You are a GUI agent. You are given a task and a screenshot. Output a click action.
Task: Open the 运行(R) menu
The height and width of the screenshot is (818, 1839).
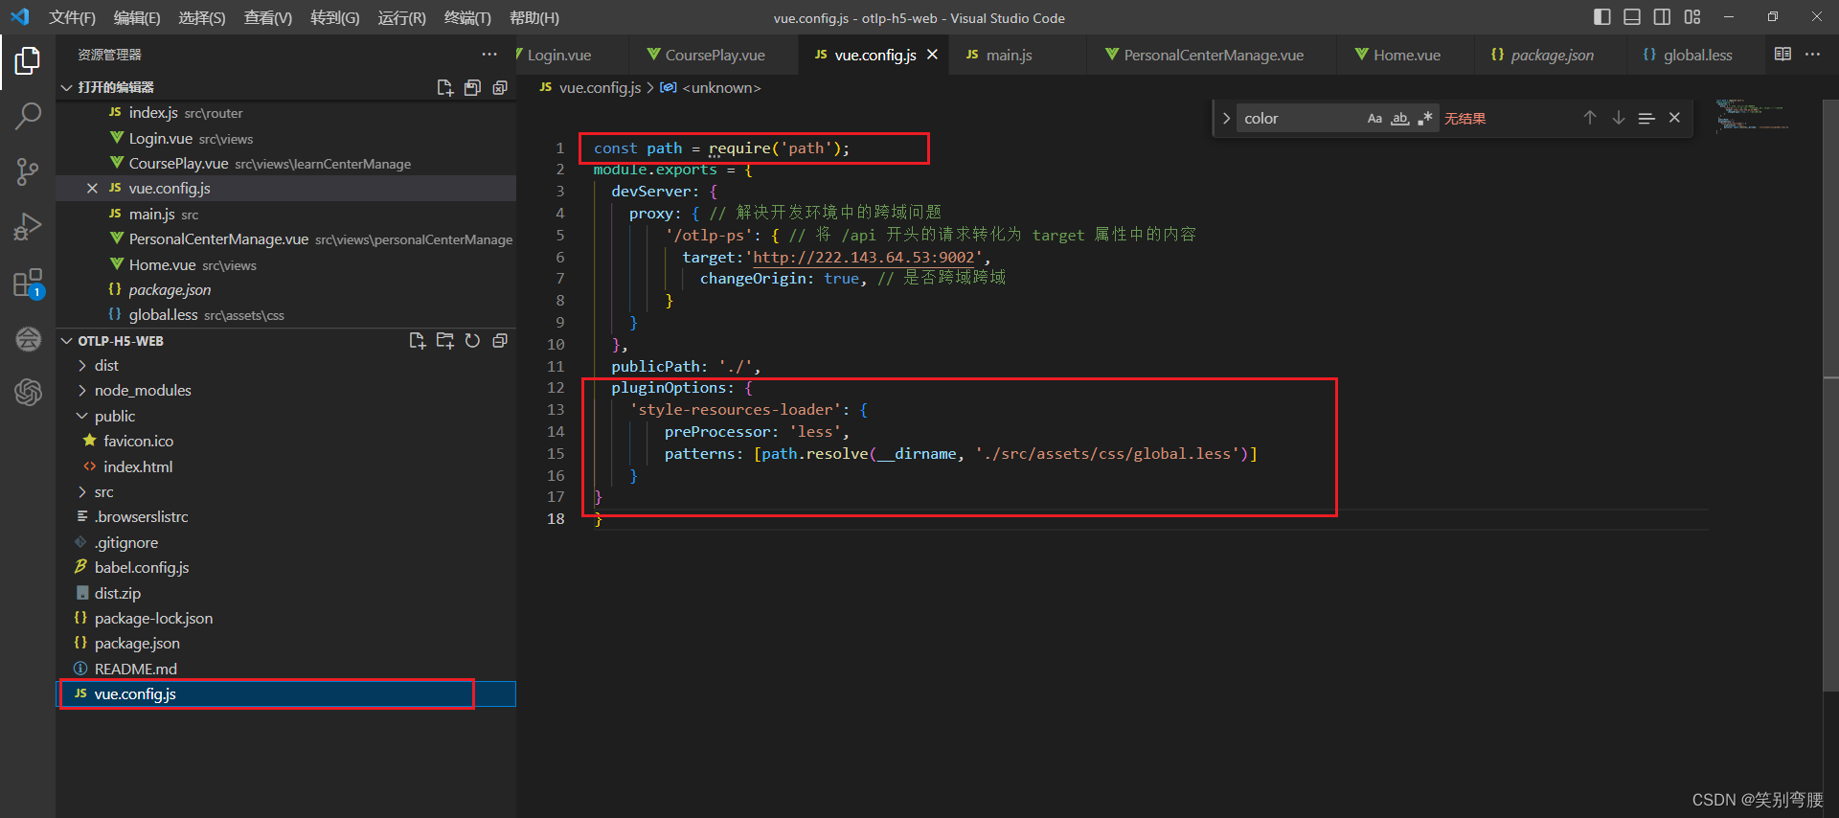(x=402, y=18)
